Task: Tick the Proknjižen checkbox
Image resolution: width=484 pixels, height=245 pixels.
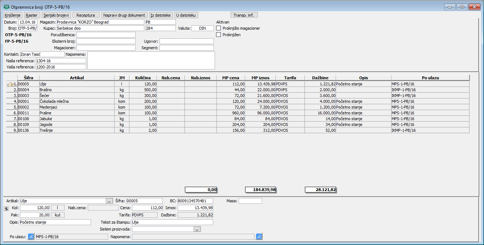Action: click(219, 35)
